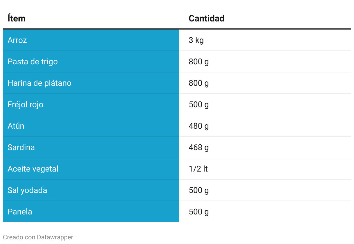Click the Cantidad column header
This screenshot has height=244, width=354.
point(206,18)
